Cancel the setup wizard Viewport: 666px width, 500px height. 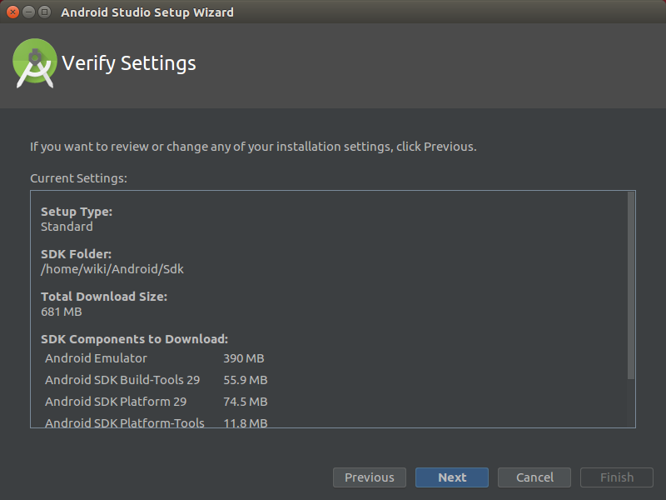click(534, 477)
